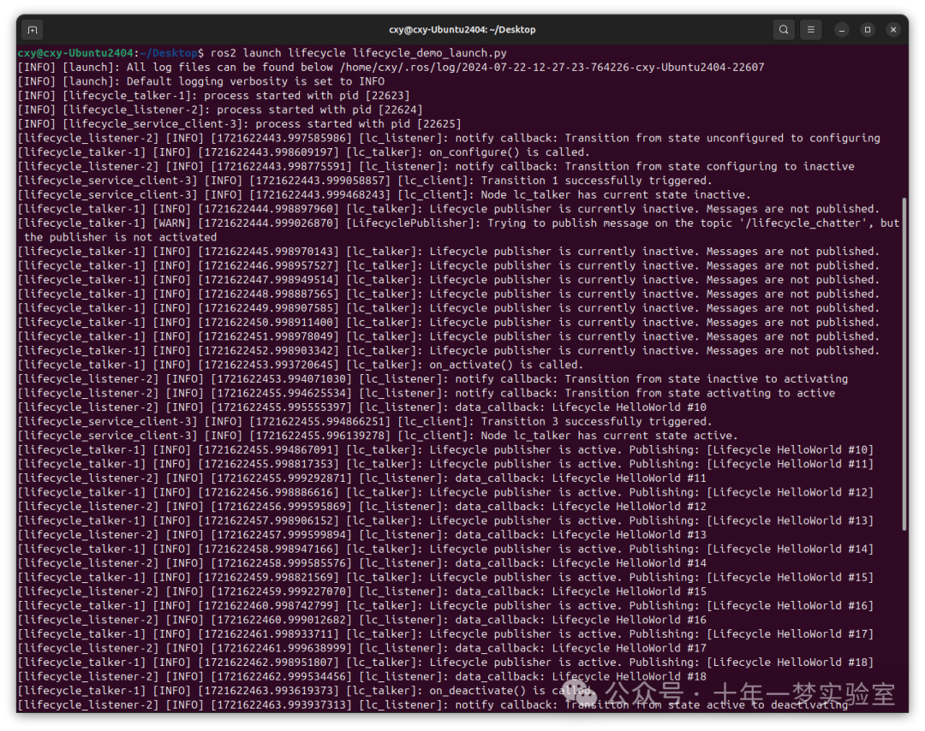Screen dimensions: 925x731
Task: Click the lifecycle_listener-2 process started pid 22624 line
Action: (220, 110)
